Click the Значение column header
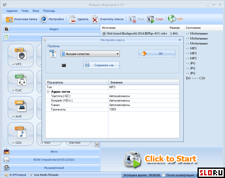 click(144, 82)
